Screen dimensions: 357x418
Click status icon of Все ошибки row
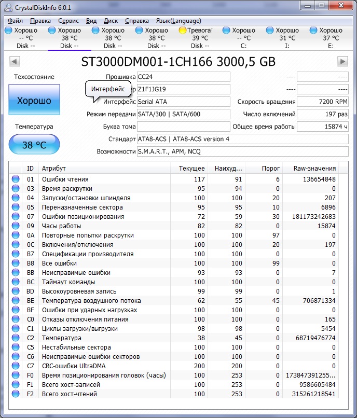16,263
